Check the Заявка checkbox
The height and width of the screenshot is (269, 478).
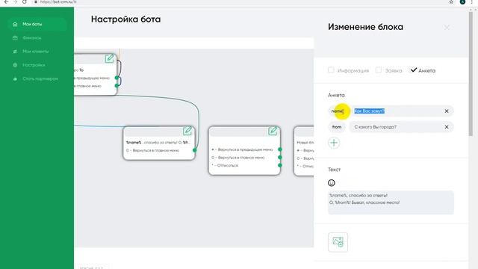point(379,70)
